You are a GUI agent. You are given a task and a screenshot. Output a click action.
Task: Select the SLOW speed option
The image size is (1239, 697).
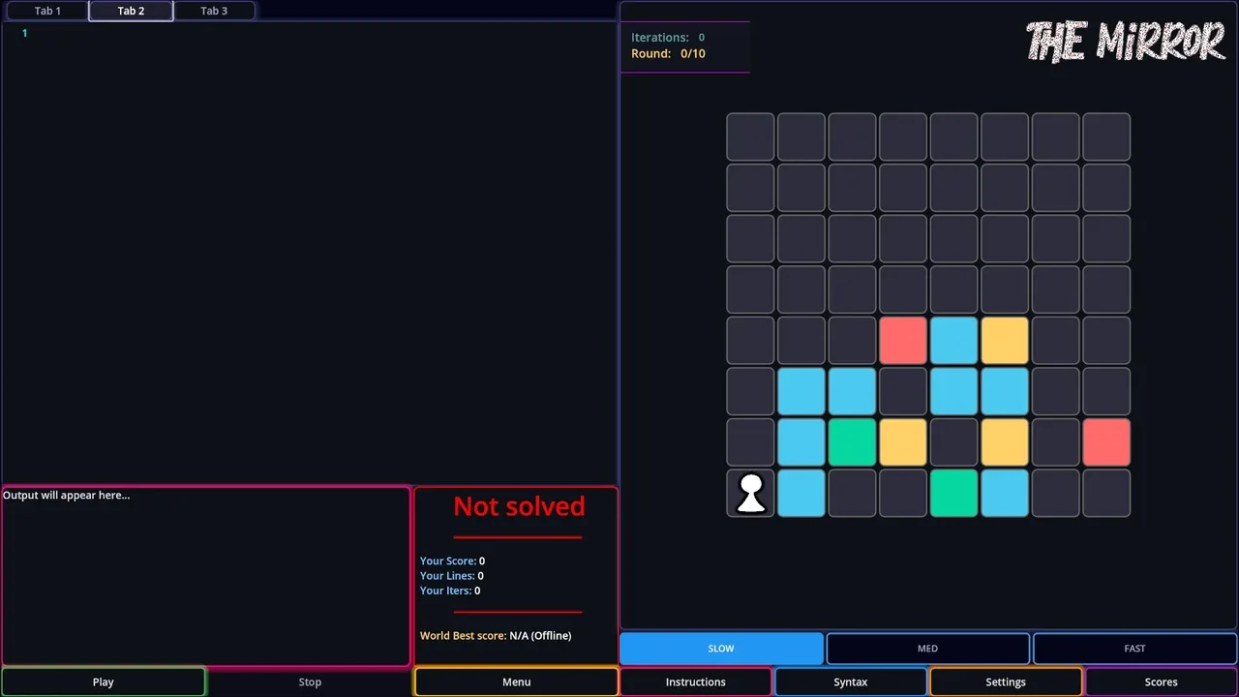coord(721,649)
